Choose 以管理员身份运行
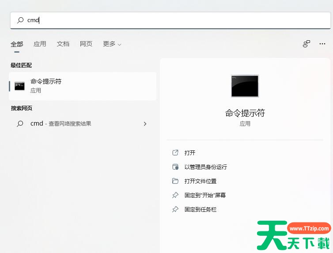Image resolution: width=333 pixels, height=253 pixels. 205,167
